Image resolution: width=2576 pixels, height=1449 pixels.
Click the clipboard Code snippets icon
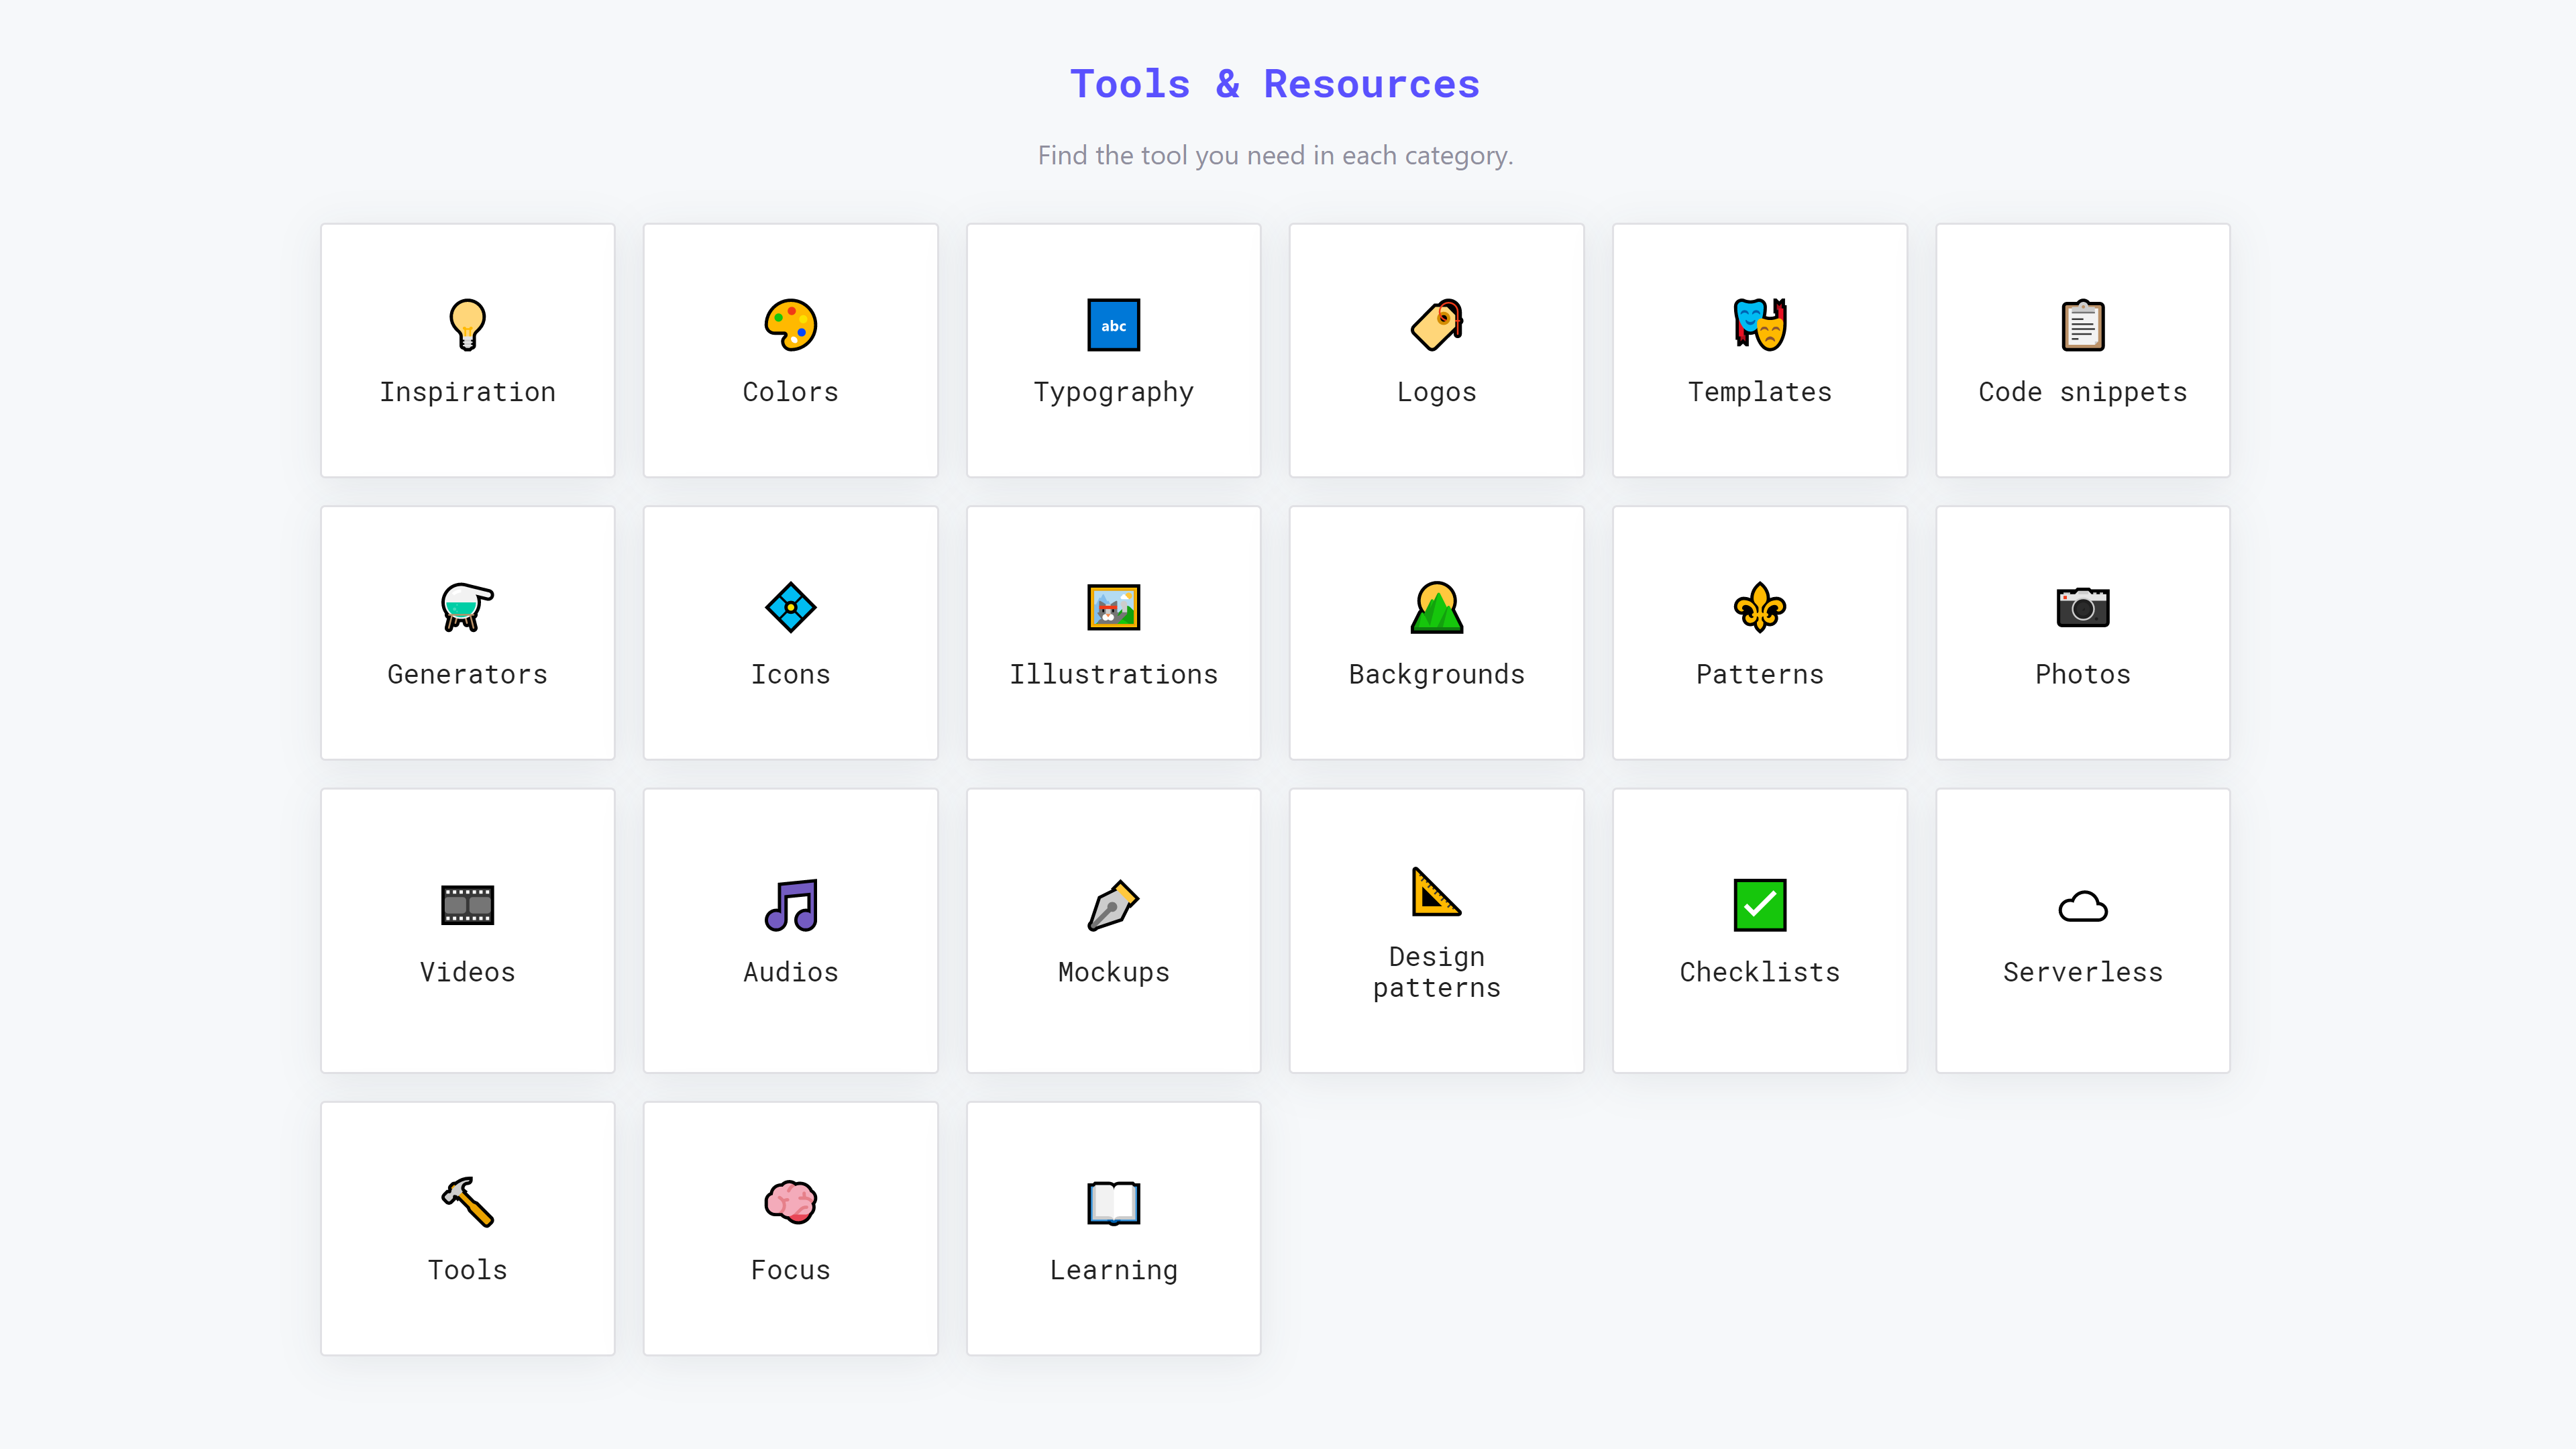pos(2082,325)
